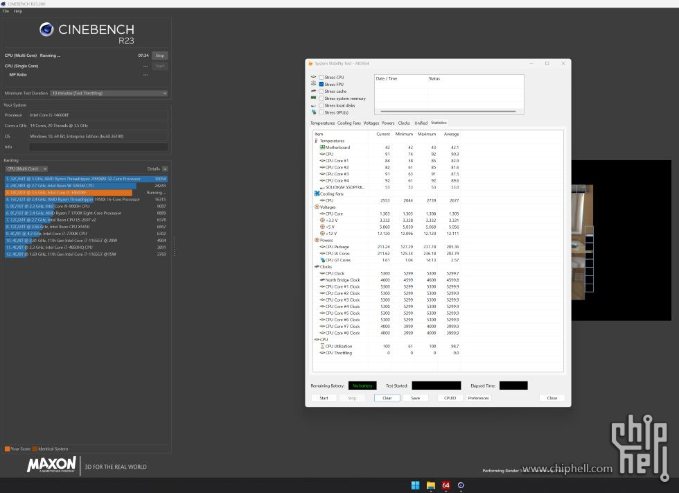Click the Stress system memory RAM icon
Screen dimensions: 679x493
tap(313, 98)
